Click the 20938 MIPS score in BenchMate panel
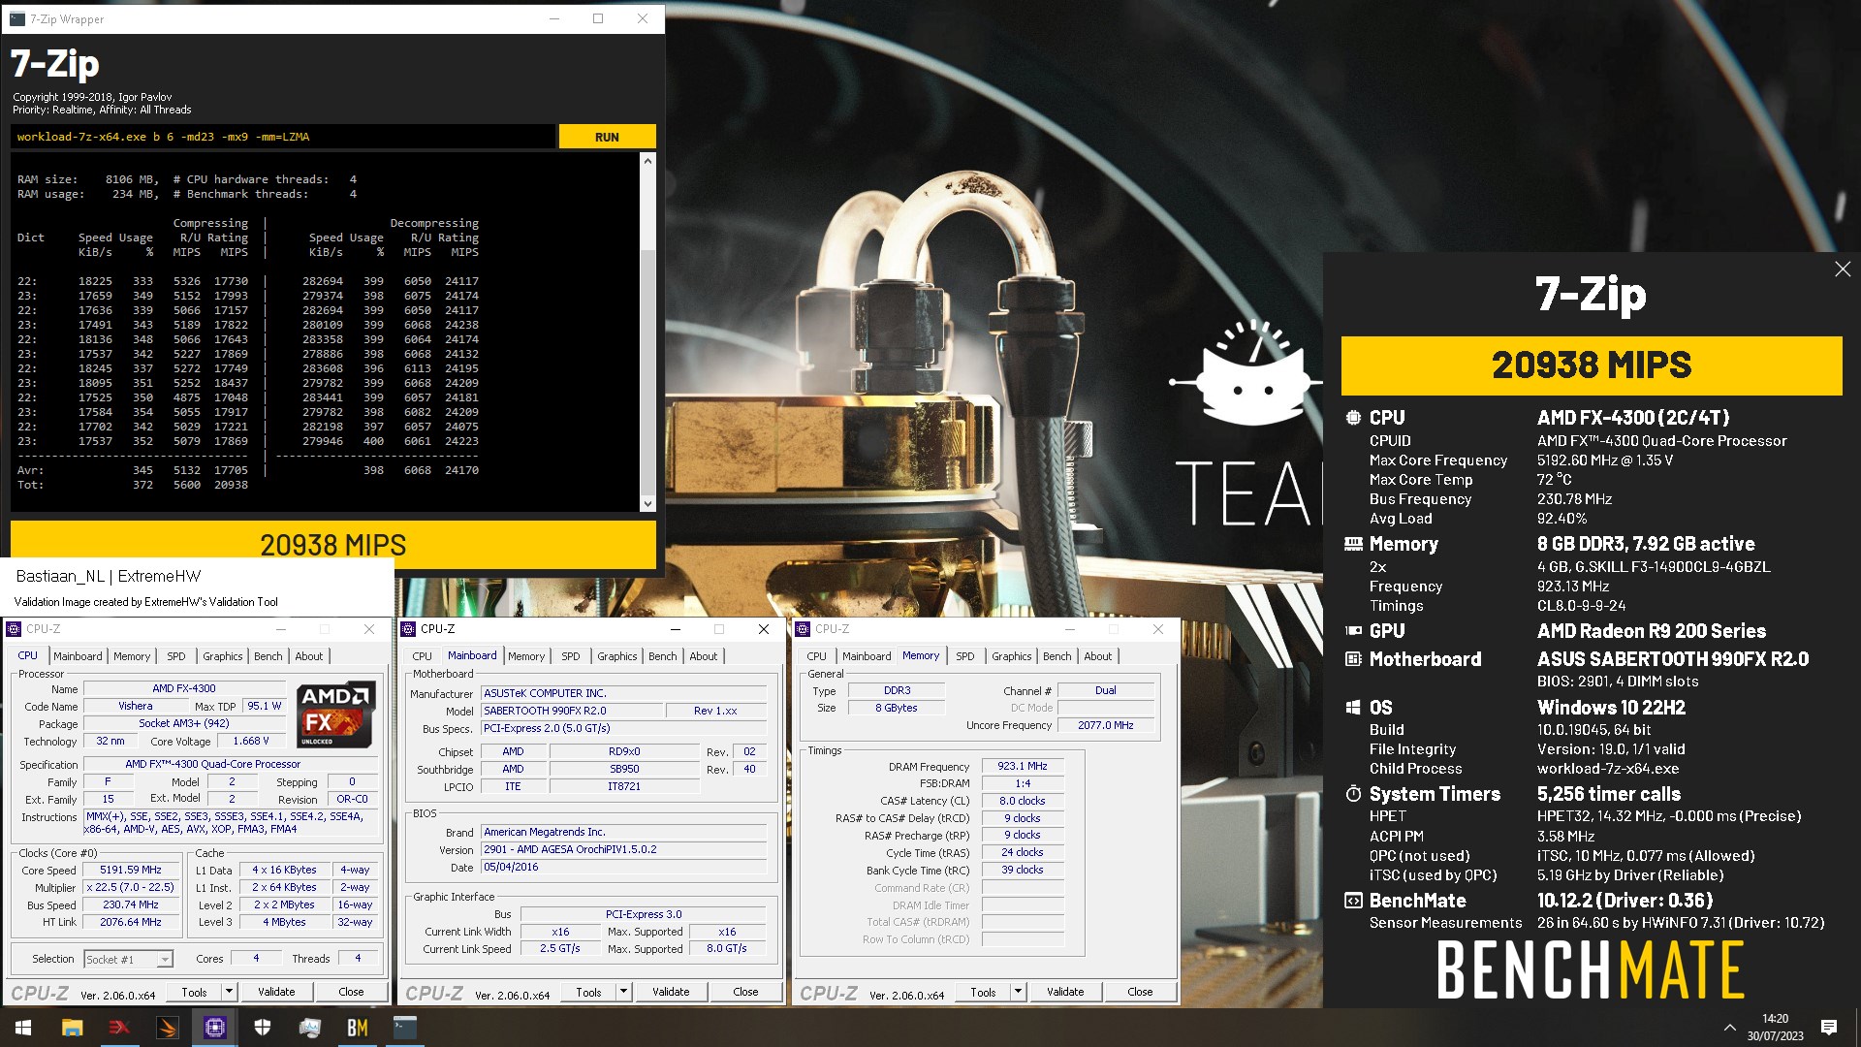1861x1047 pixels. click(x=1592, y=365)
